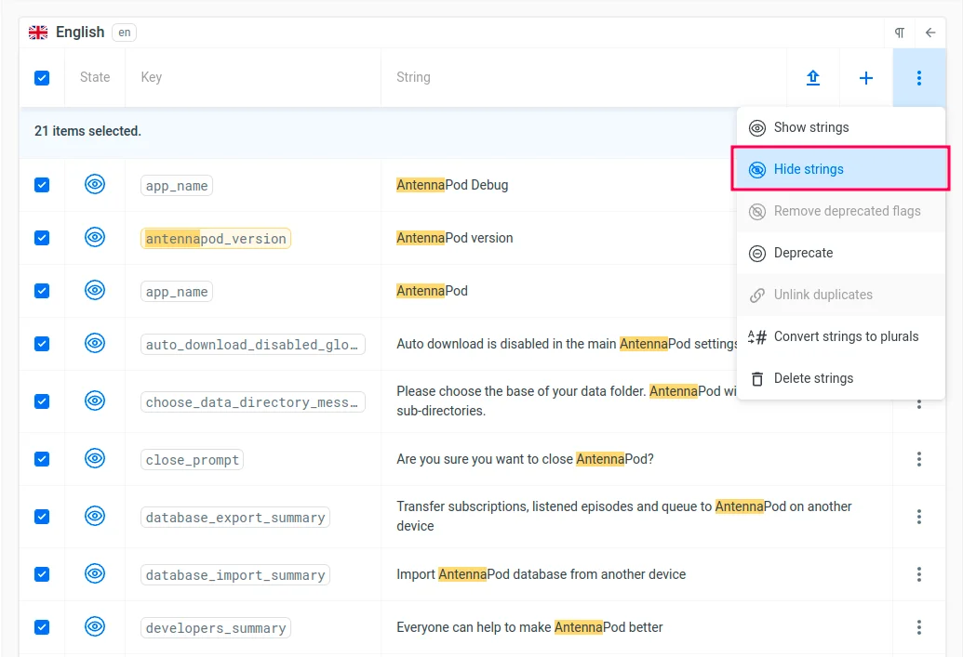The width and height of the screenshot is (963, 657).
Task: Click the pilcrow icon near English header
Action: click(x=900, y=33)
